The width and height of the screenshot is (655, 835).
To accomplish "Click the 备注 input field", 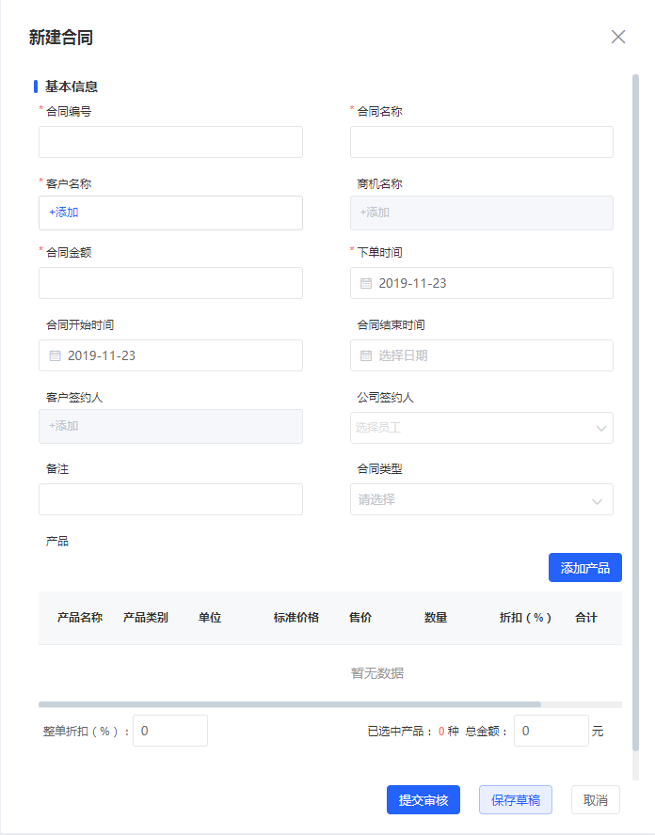I will click(x=170, y=499).
